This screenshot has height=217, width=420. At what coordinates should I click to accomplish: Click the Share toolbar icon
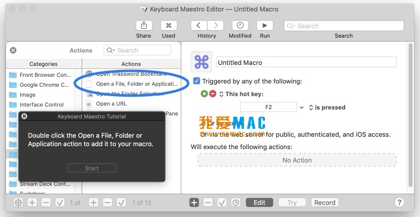point(144,26)
